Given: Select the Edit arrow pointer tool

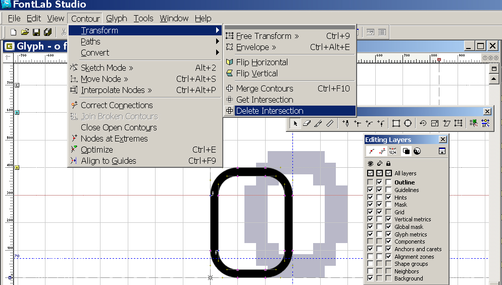Looking at the screenshot, I should click(x=295, y=123).
